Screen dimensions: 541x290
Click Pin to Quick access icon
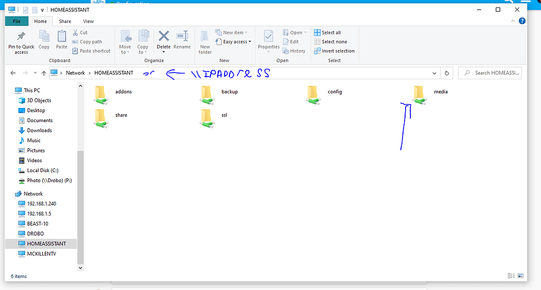(x=21, y=36)
